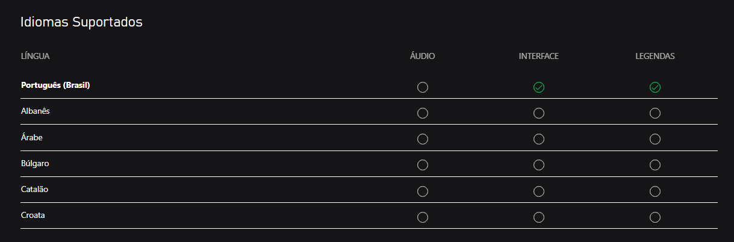The height and width of the screenshot is (242, 734).
Task: Click the Interface circle for Árabe
Action: 539,139
